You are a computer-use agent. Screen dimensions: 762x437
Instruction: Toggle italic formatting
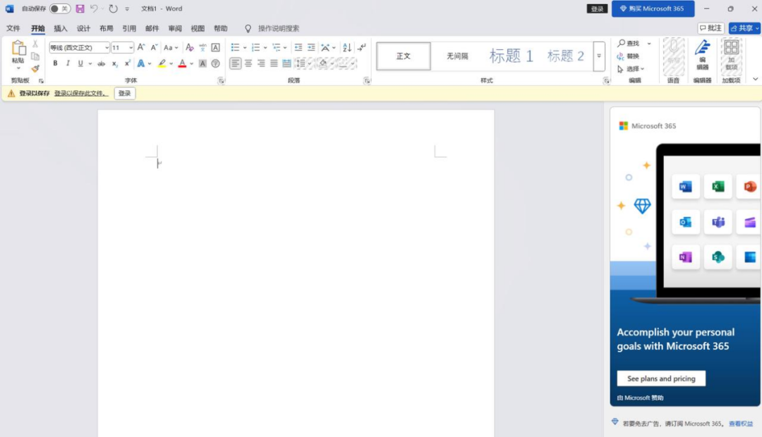(x=68, y=63)
